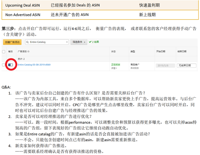Viewport: 200px width, 155px height.
Task: Clear the Entire Catalog search with ×
Action: point(67,42)
